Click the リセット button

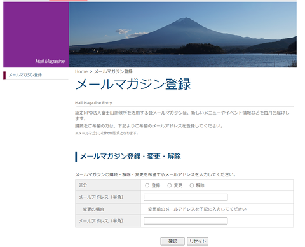click(198, 241)
